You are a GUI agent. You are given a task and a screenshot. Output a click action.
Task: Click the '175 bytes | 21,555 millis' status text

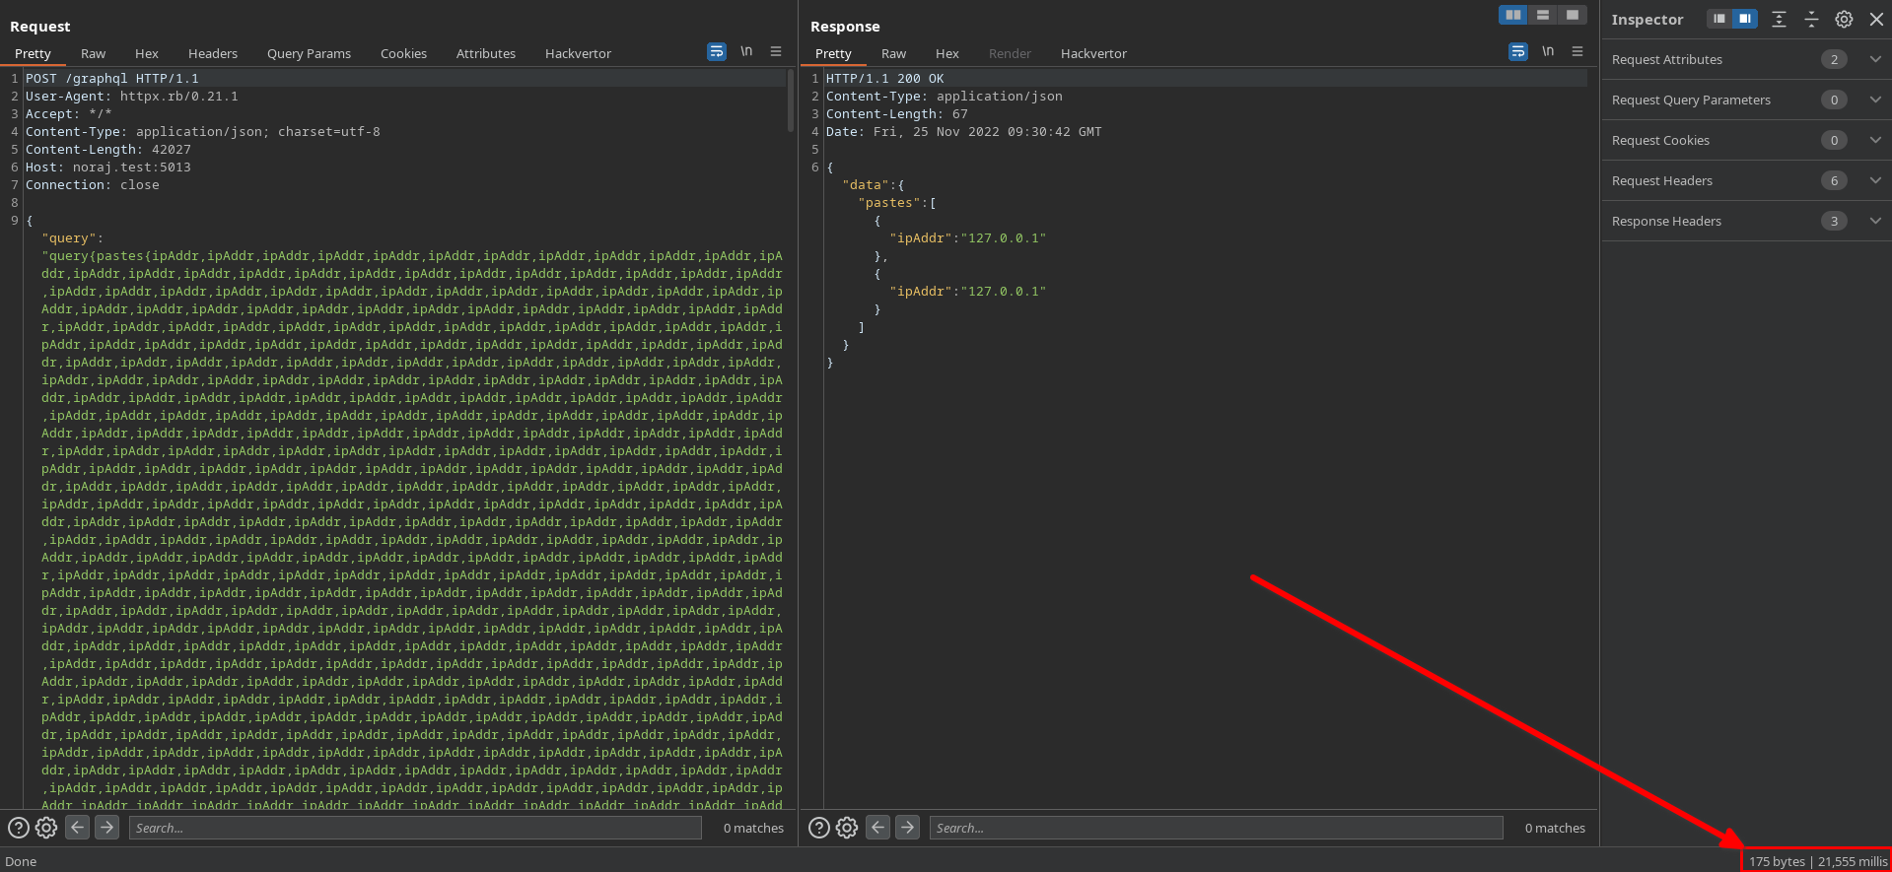1818,861
